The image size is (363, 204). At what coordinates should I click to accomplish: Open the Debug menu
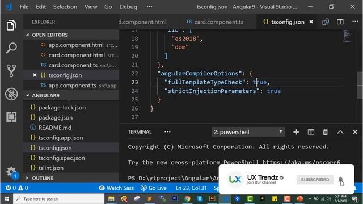128,7
